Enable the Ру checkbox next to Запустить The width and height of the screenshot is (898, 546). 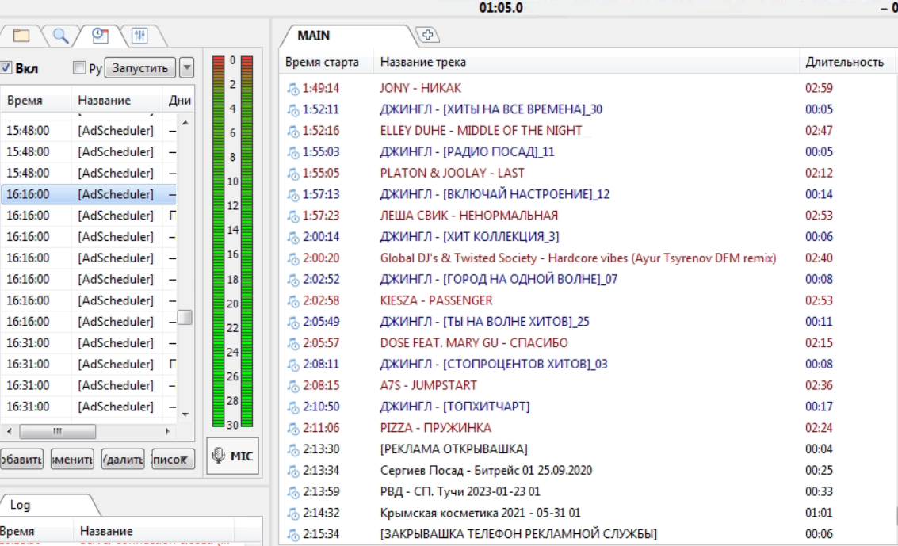pos(79,68)
